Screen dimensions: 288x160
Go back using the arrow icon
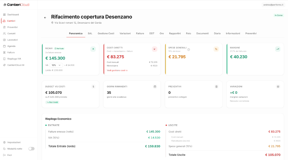pos(45,18)
